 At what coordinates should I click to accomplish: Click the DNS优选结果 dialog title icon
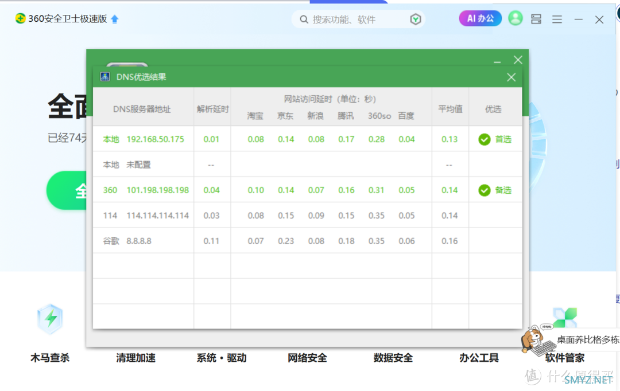(105, 77)
